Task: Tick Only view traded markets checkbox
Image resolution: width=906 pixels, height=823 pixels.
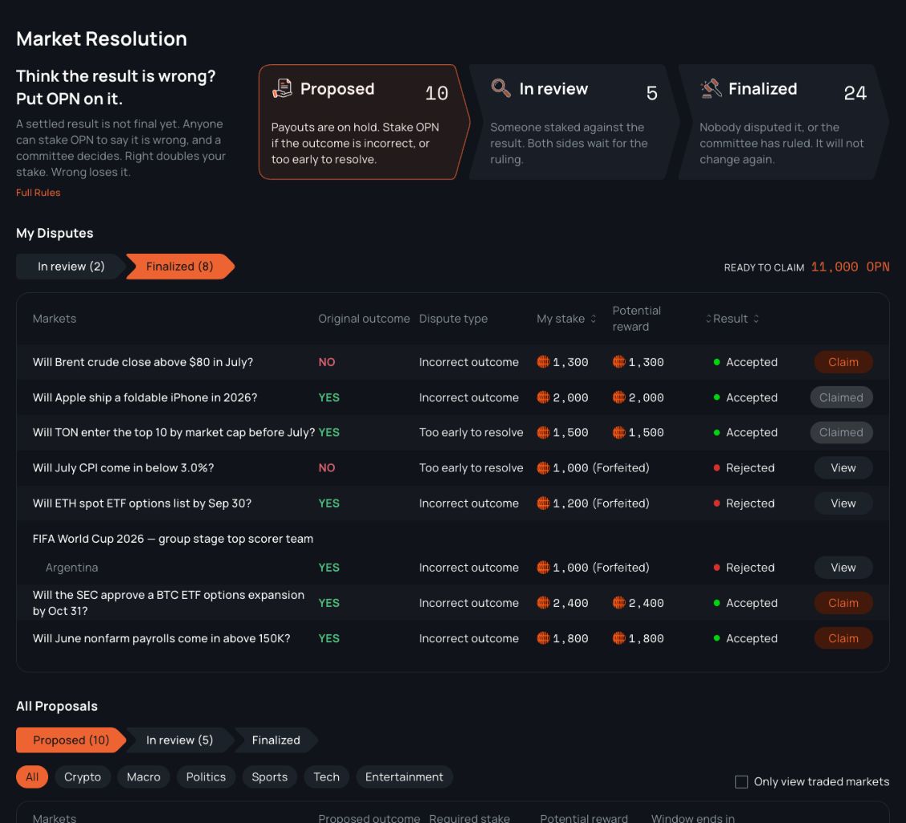Action: pyautogui.click(x=741, y=782)
